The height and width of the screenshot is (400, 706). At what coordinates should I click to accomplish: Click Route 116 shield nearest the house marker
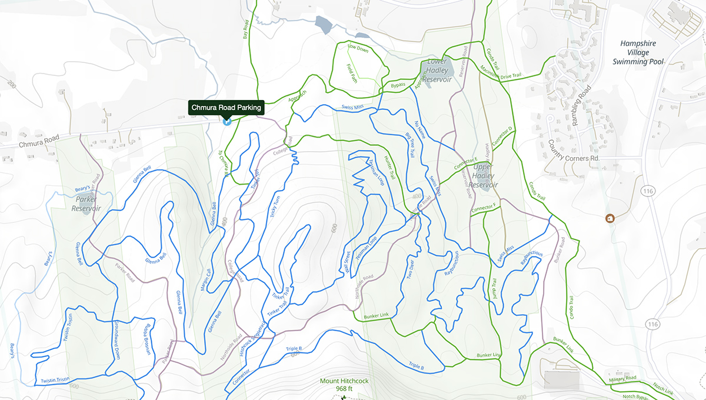point(650,192)
